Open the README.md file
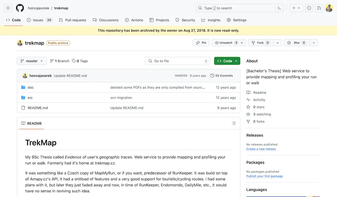This screenshot has height=197, width=337. (38, 108)
